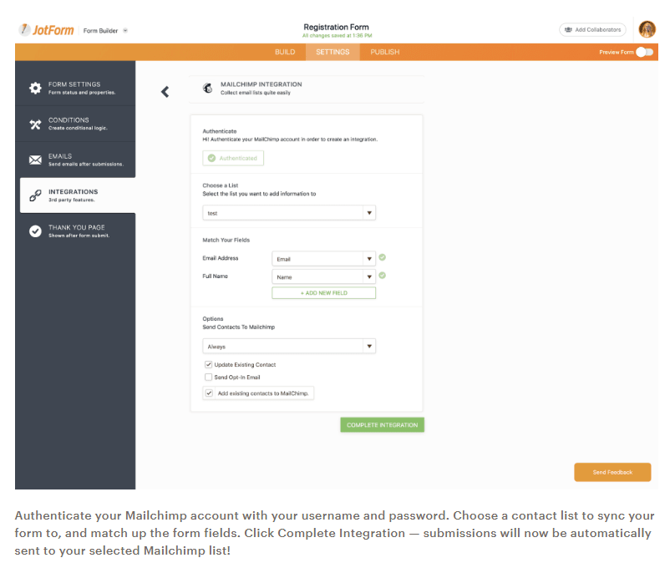Image resolution: width=670 pixels, height=568 pixels.
Task: Click the Emails envelope icon
Action: [x=35, y=160]
